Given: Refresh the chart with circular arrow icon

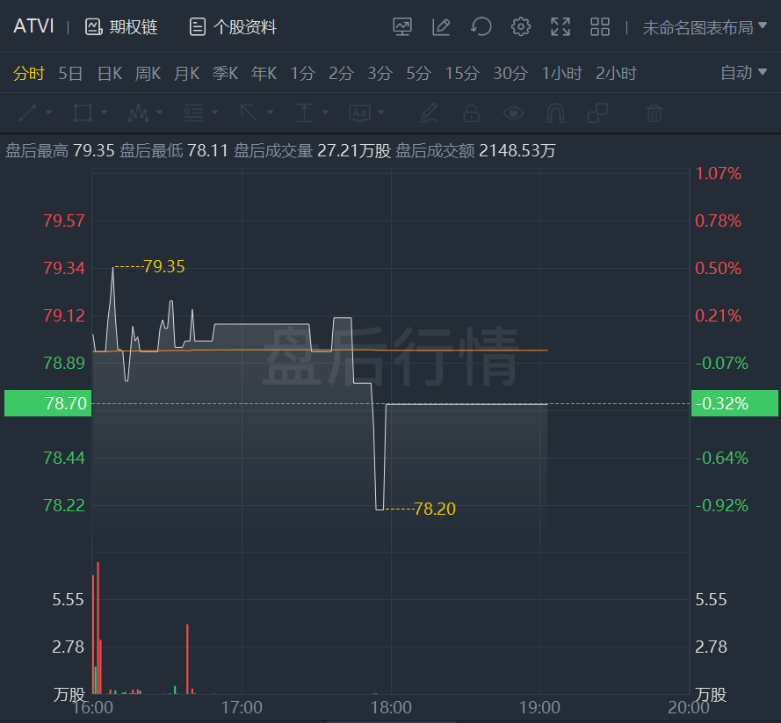Looking at the screenshot, I should click(x=481, y=27).
